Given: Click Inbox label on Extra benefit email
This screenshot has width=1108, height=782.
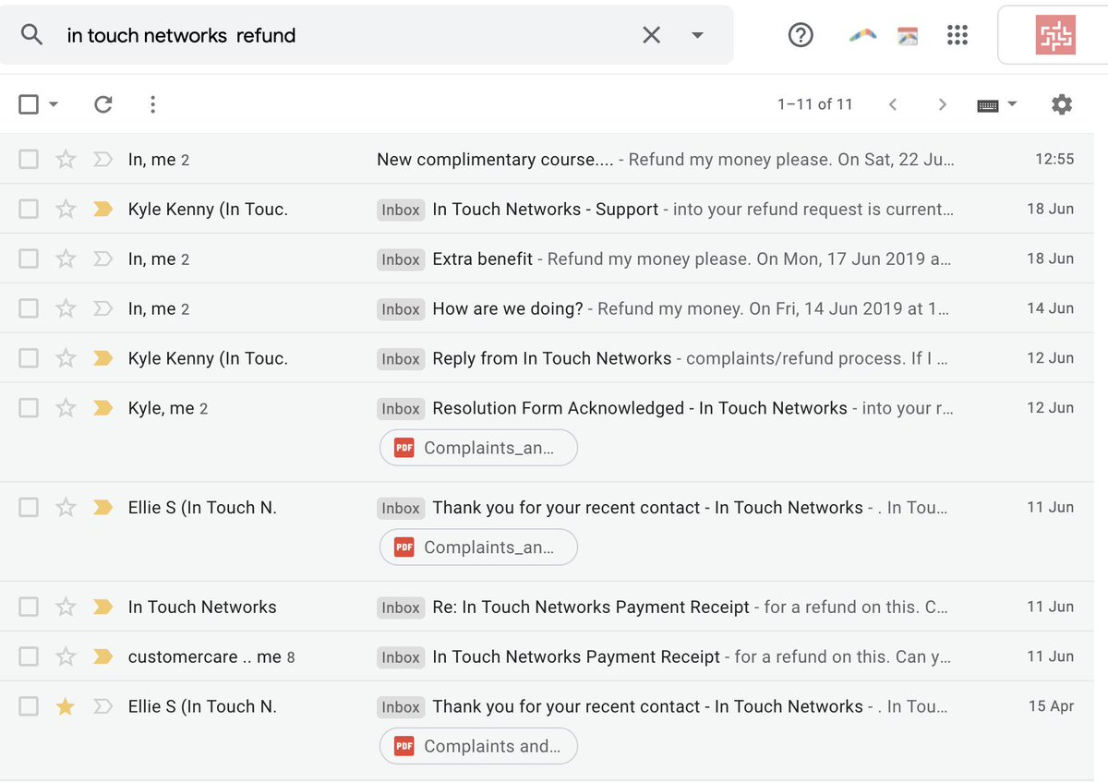Looking at the screenshot, I should pyautogui.click(x=401, y=259).
